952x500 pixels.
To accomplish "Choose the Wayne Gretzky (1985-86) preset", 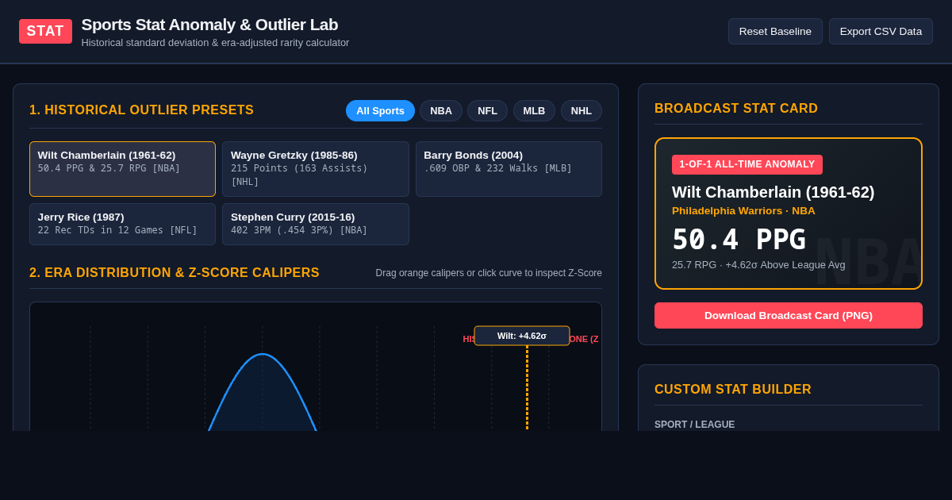I will pyautogui.click(x=316, y=169).
